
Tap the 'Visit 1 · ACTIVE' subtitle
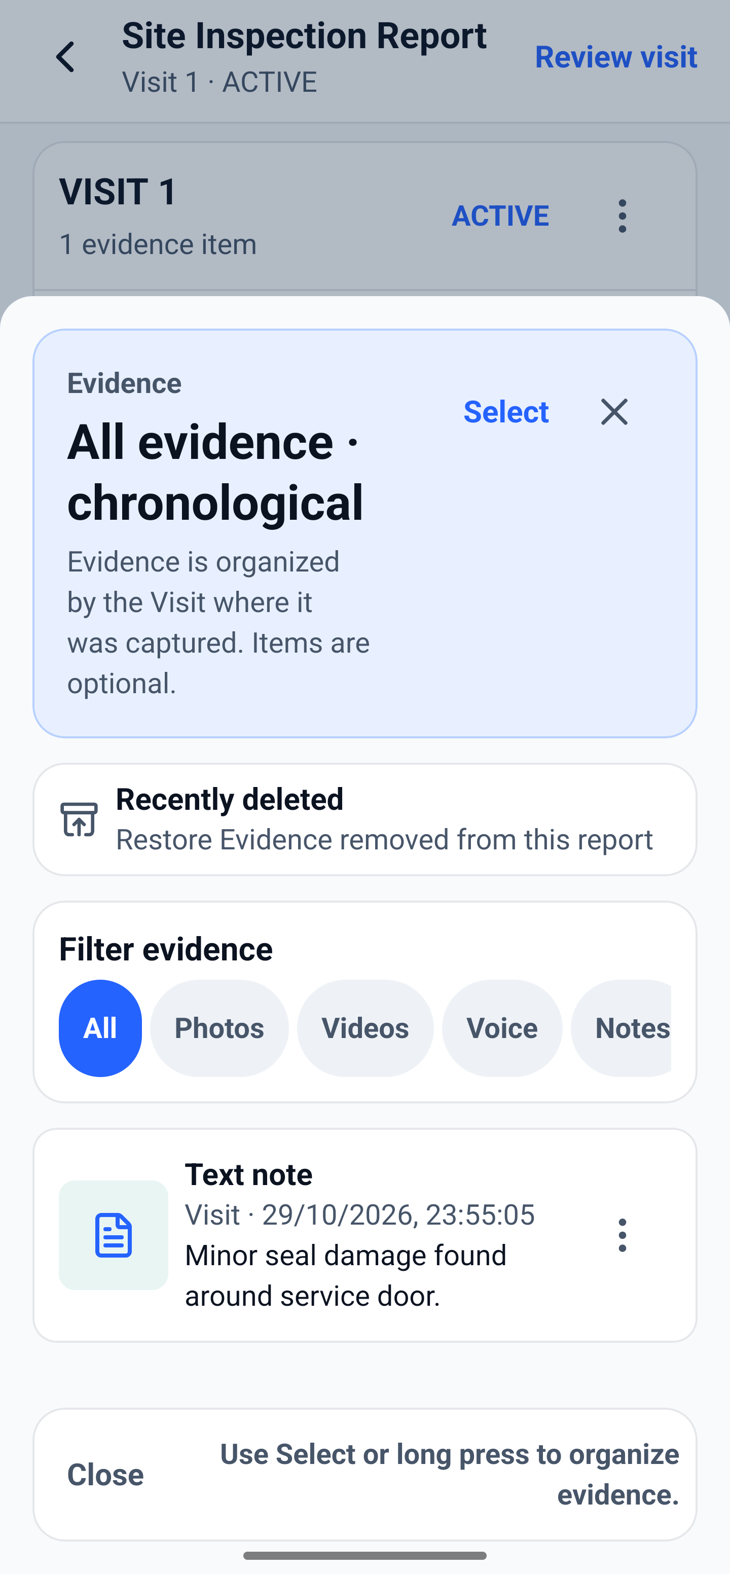click(220, 82)
